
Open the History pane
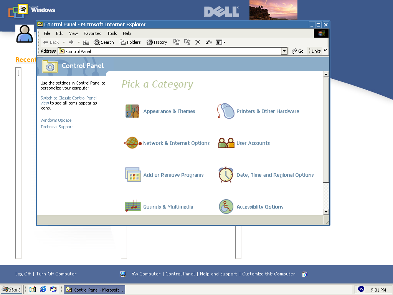click(x=157, y=42)
